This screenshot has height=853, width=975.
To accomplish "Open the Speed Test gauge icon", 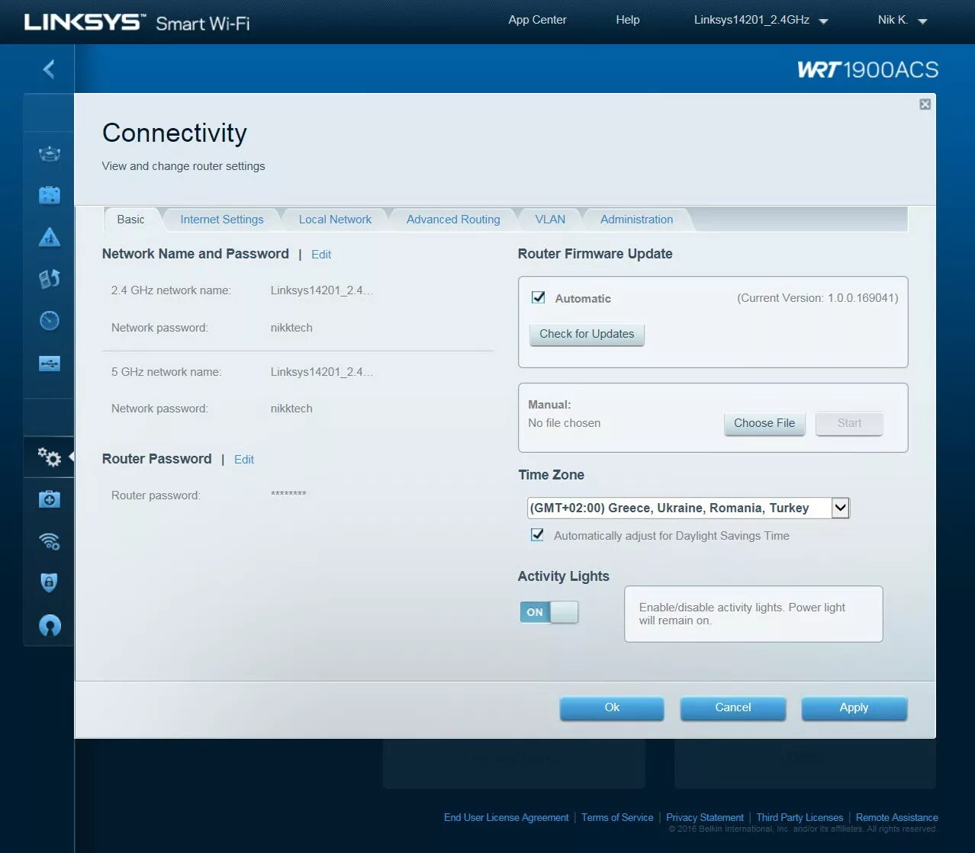I will click(50, 320).
